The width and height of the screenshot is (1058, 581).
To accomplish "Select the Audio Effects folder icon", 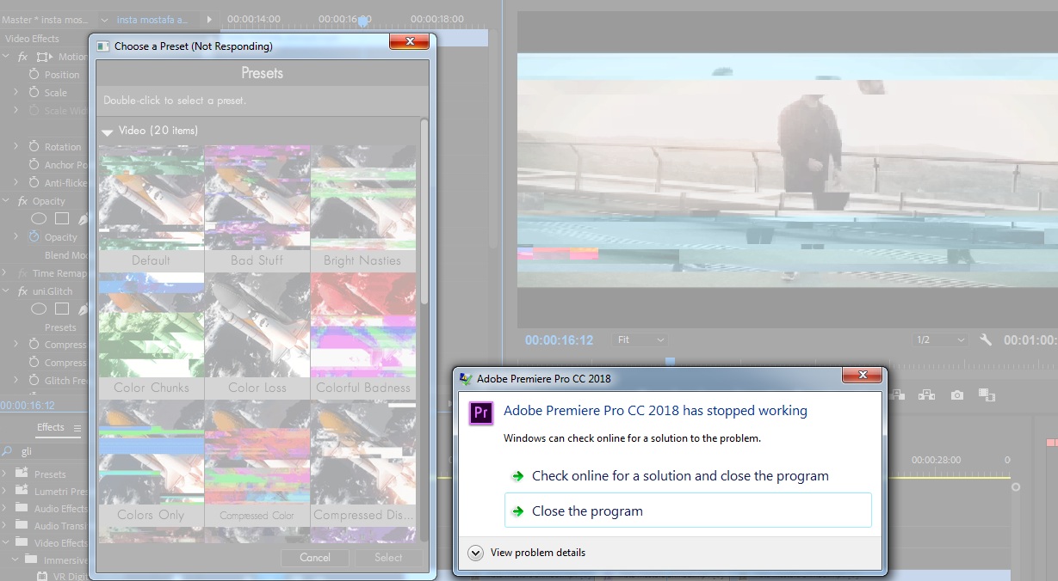I will (x=22, y=509).
